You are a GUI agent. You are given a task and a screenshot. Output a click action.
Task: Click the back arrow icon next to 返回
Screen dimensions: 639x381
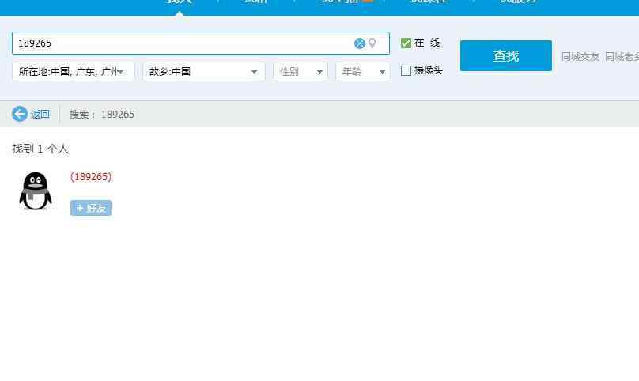20,114
